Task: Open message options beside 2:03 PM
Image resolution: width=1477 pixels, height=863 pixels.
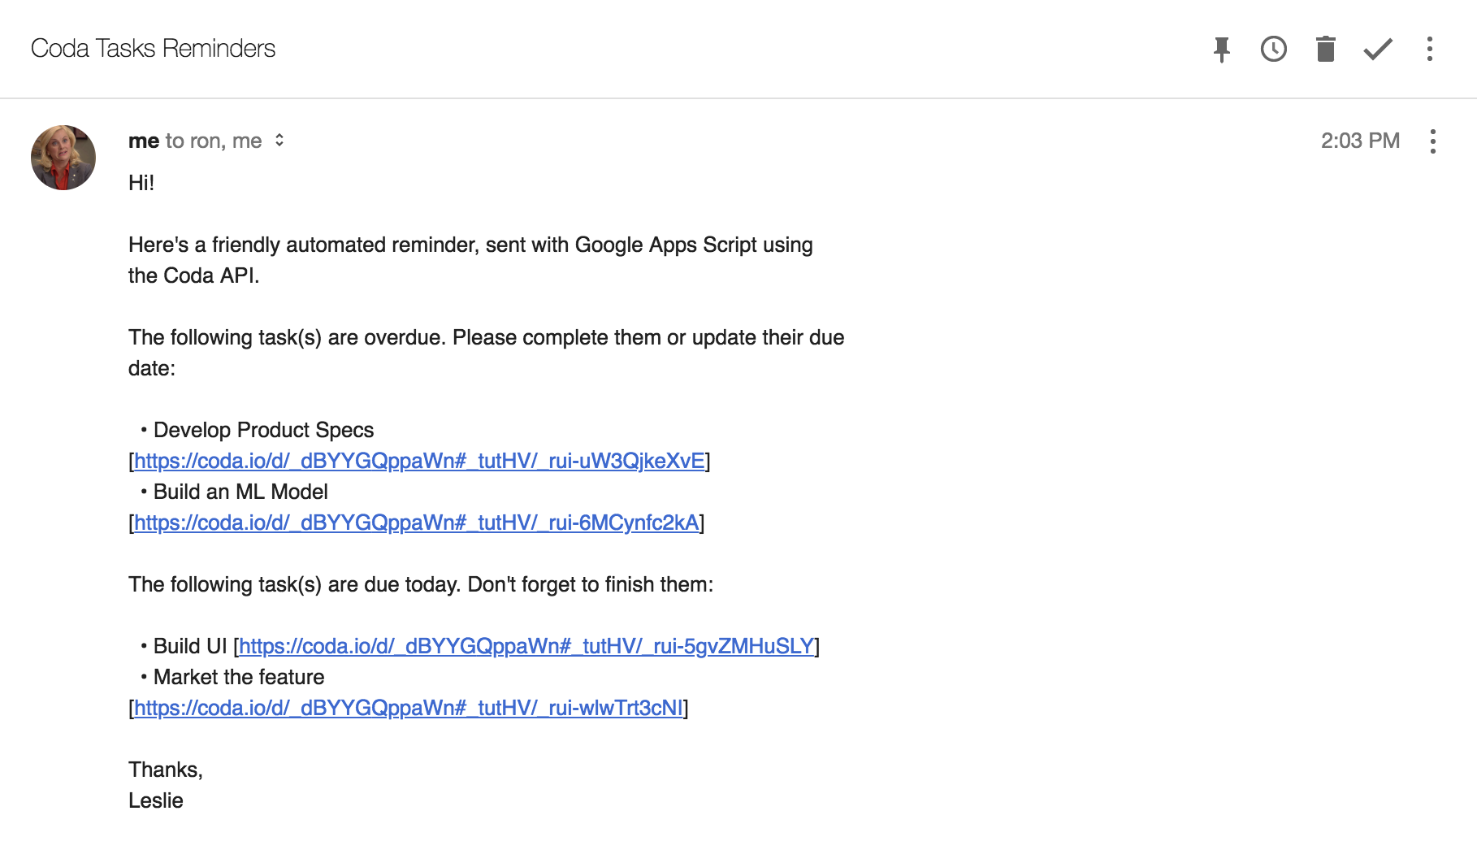Action: [x=1433, y=141]
